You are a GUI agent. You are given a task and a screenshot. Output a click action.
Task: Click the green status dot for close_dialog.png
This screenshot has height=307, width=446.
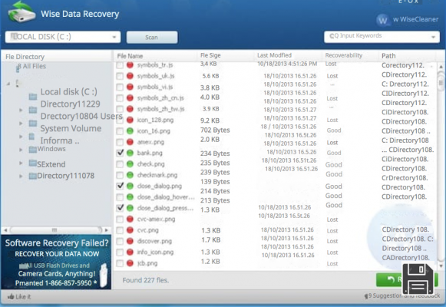tap(130, 187)
